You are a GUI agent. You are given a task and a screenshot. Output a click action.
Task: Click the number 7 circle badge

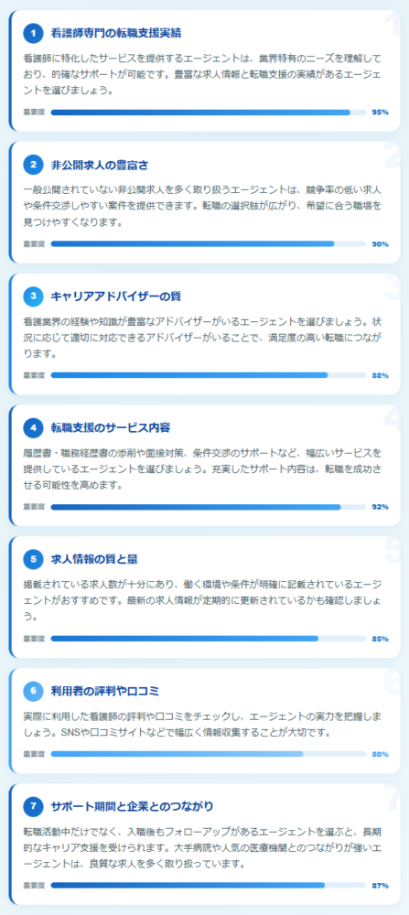[x=33, y=807]
